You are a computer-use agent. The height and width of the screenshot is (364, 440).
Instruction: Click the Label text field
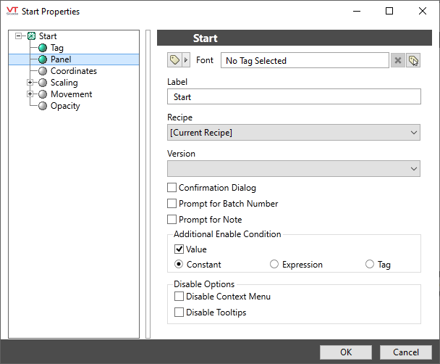tap(294, 96)
